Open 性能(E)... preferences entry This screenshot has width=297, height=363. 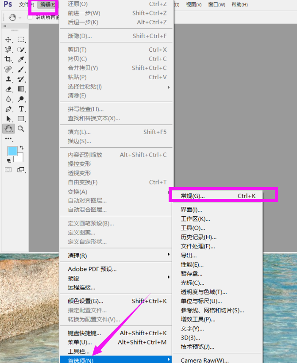(192, 264)
